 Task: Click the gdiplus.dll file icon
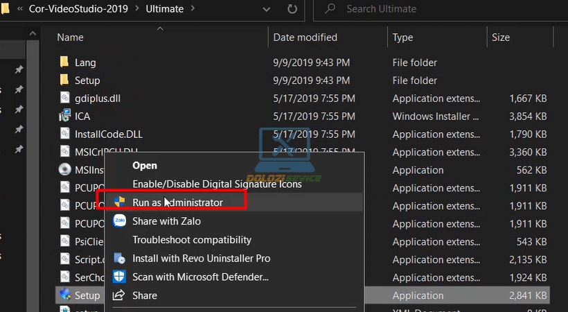[65, 98]
